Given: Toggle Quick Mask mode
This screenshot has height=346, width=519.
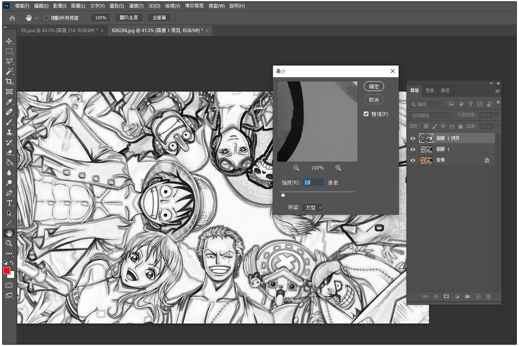Looking at the screenshot, I should click(x=9, y=285).
